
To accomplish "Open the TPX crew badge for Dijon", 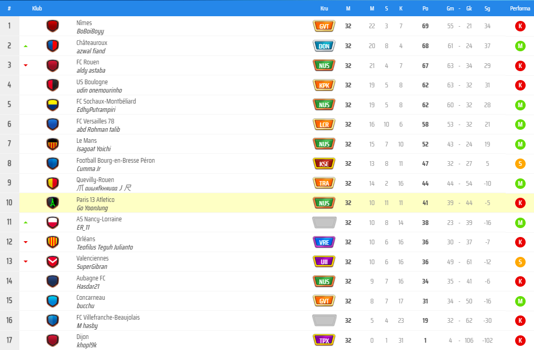I will [324, 340].
